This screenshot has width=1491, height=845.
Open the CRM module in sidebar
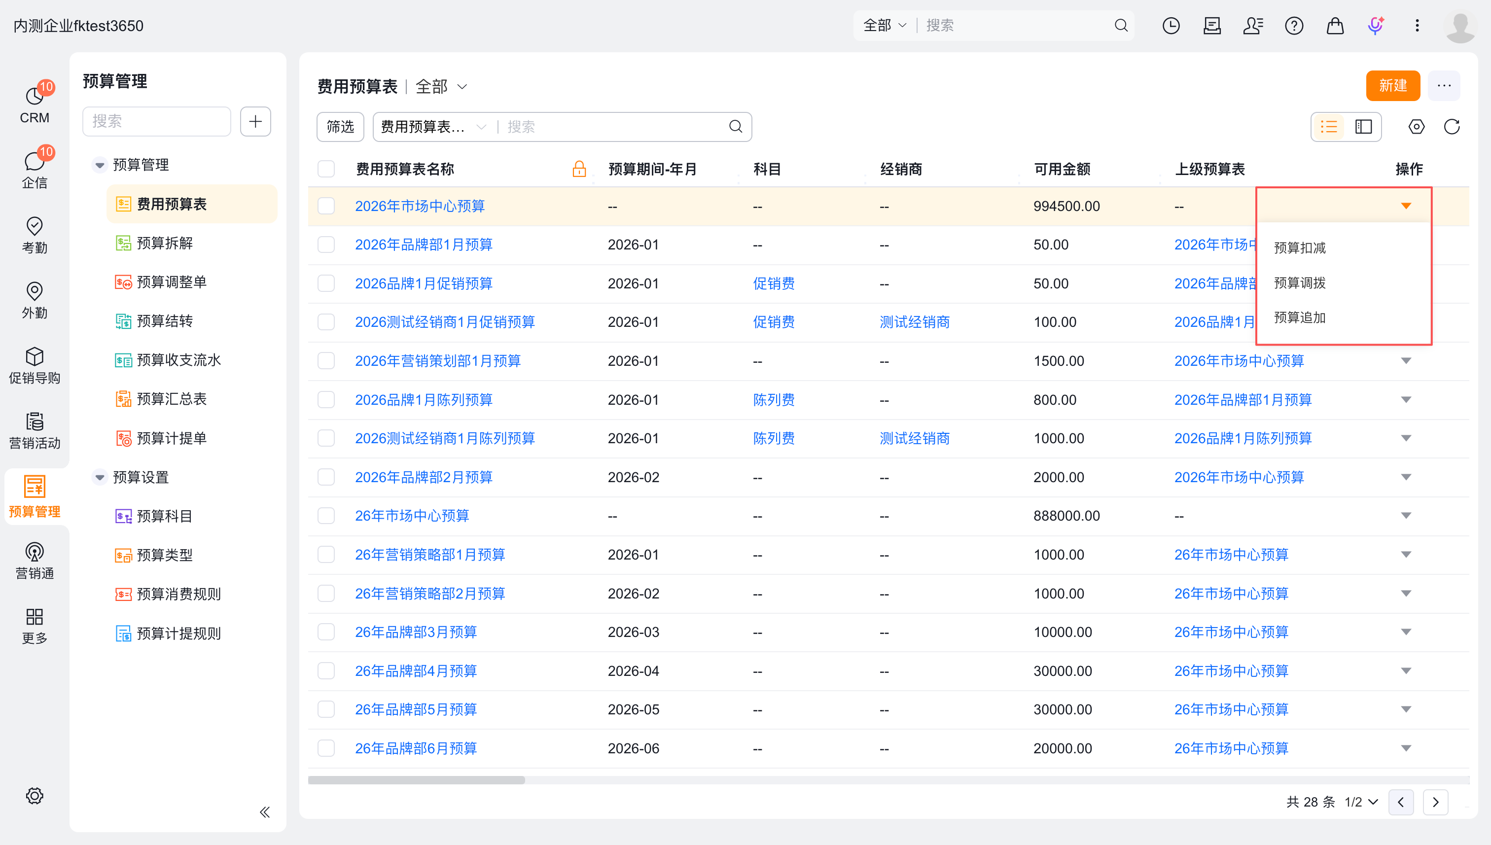pyautogui.click(x=34, y=105)
